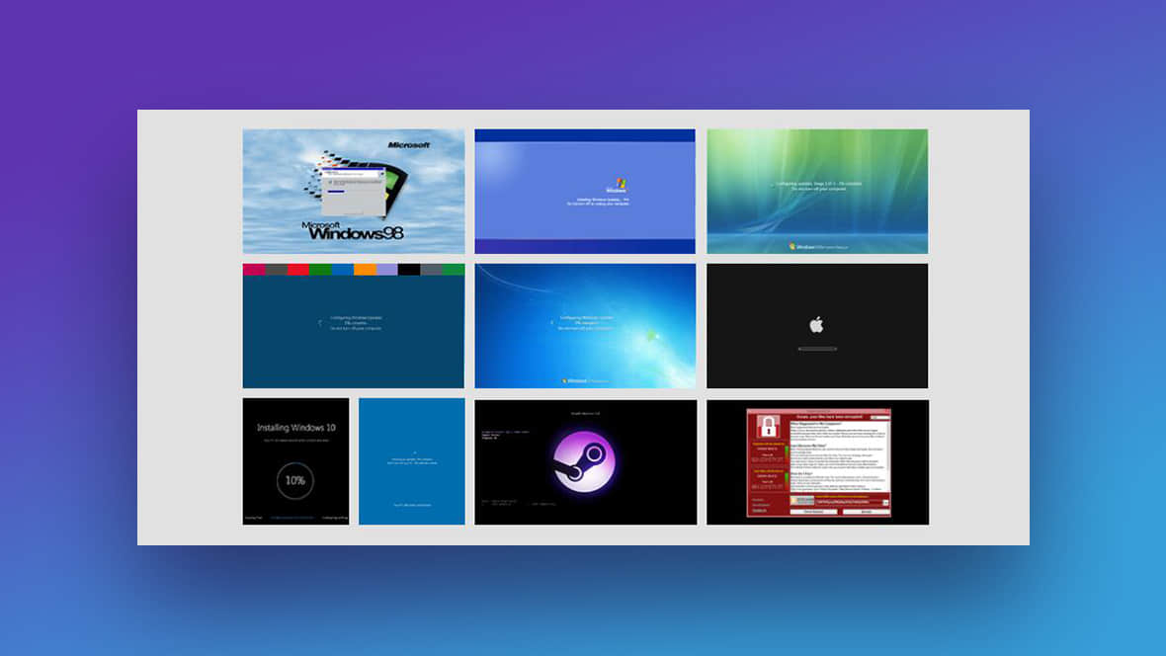Open the red ransomware lock screen thumbnail
This screenshot has width=1166, height=656.
(x=817, y=462)
